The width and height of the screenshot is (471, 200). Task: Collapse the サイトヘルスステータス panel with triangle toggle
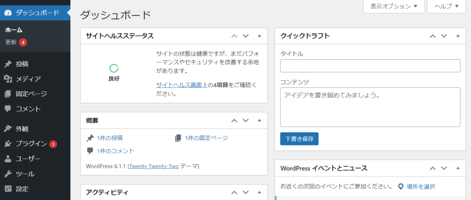259,36
